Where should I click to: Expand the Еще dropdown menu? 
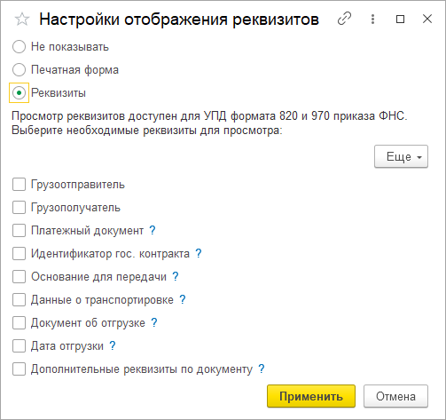pyautogui.click(x=401, y=156)
